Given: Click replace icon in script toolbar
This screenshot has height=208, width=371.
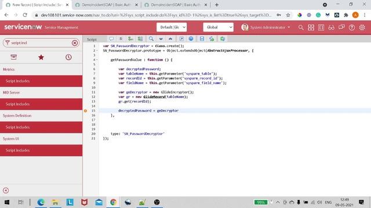Looking at the screenshot, I should click(130, 39).
